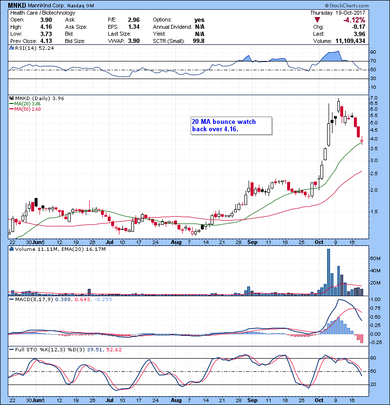
Task: Click the '20 MA bounce watch' annotation box
Action: point(231,125)
